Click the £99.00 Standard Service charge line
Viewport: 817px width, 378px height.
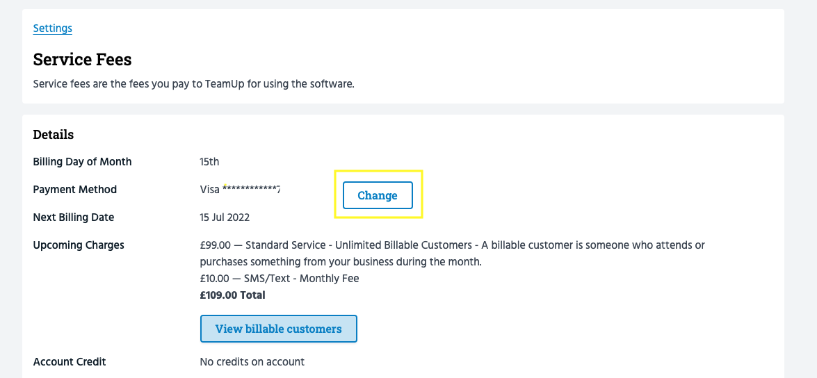coord(452,245)
